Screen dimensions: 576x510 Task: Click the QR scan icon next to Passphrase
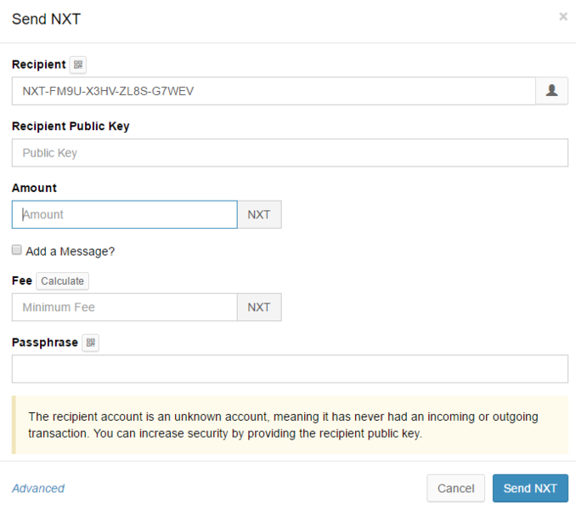click(x=91, y=343)
